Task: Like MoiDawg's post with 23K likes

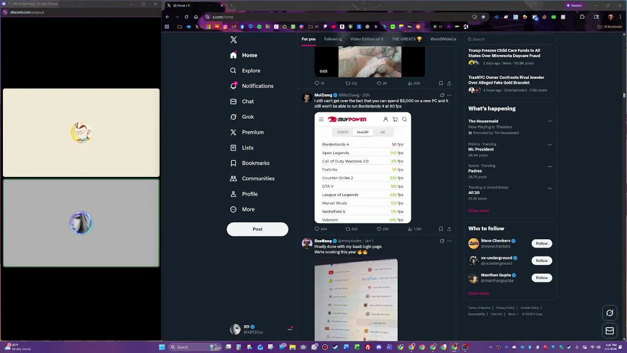Action: tap(383, 229)
